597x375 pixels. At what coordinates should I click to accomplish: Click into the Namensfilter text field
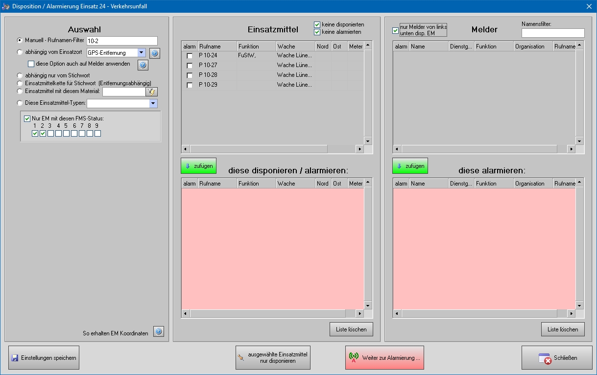coord(553,33)
